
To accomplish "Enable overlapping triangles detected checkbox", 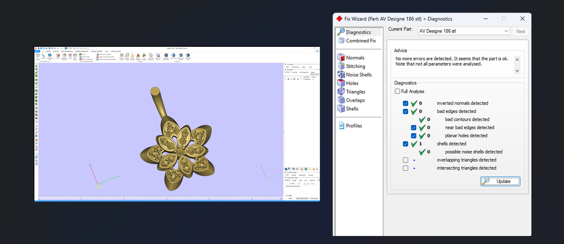I will pos(406,160).
